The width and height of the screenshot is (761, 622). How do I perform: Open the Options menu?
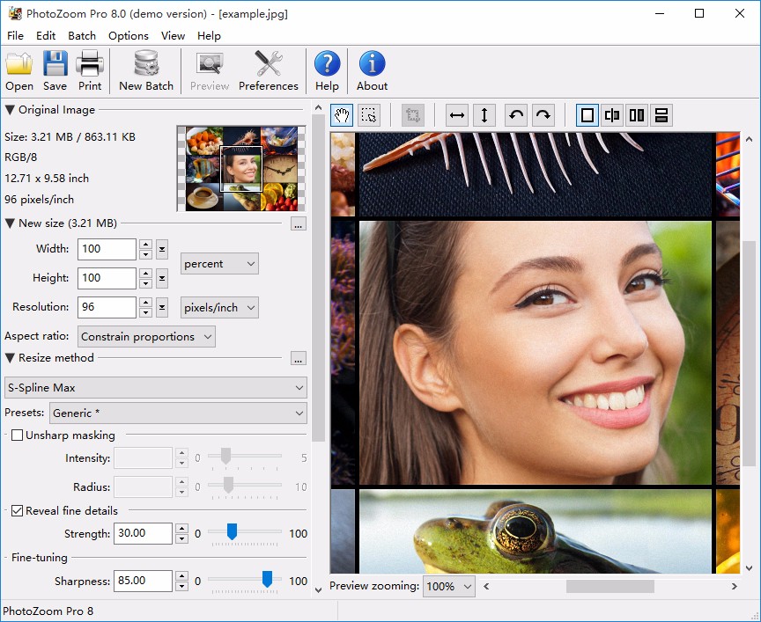(128, 36)
